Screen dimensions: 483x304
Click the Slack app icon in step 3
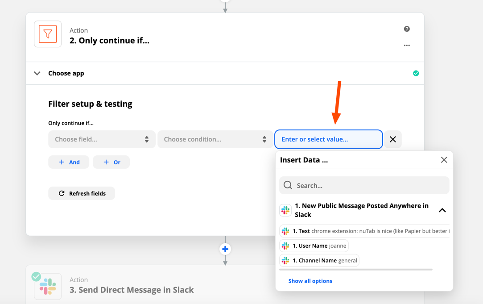click(48, 287)
